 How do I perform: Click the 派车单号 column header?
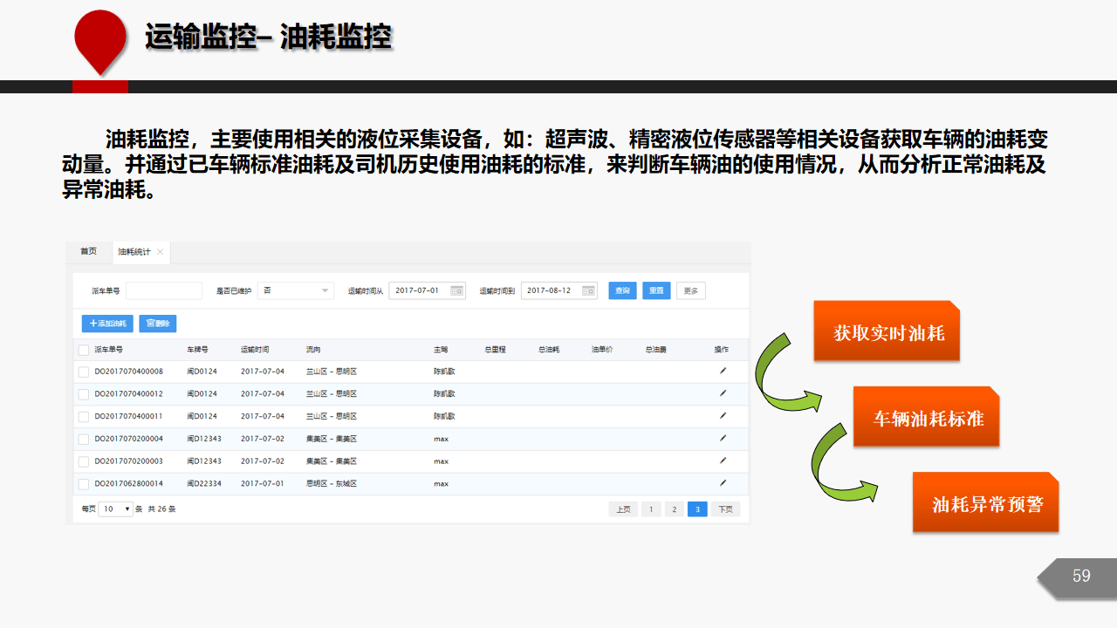(109, 349)
